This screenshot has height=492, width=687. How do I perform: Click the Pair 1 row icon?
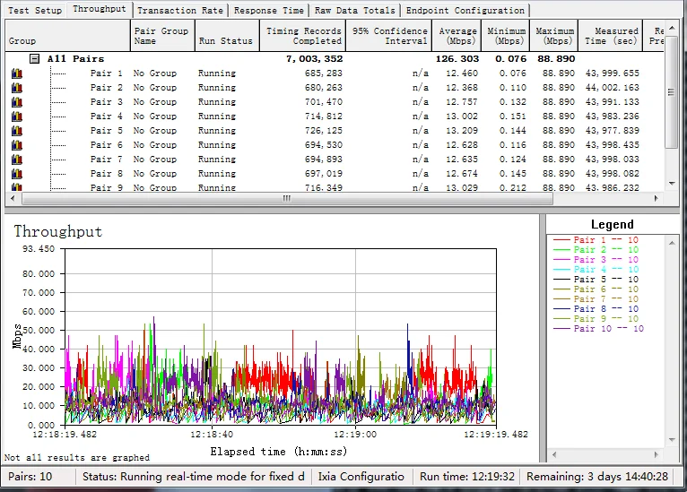(16, 73)
